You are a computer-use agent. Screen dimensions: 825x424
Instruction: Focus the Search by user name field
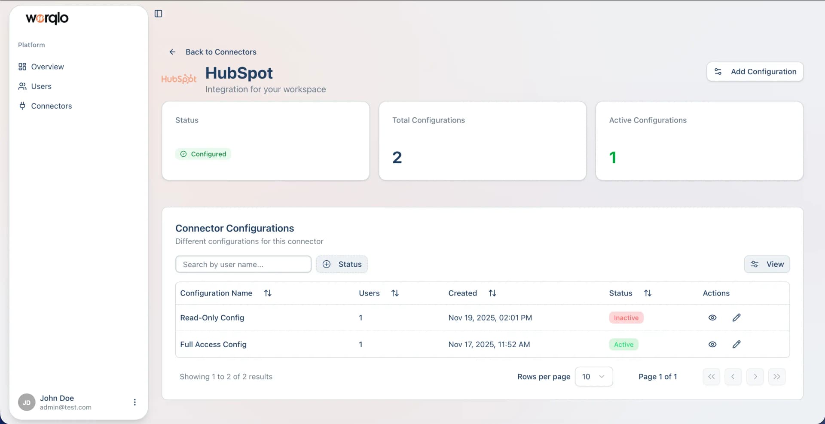click(x=243, y=264)
